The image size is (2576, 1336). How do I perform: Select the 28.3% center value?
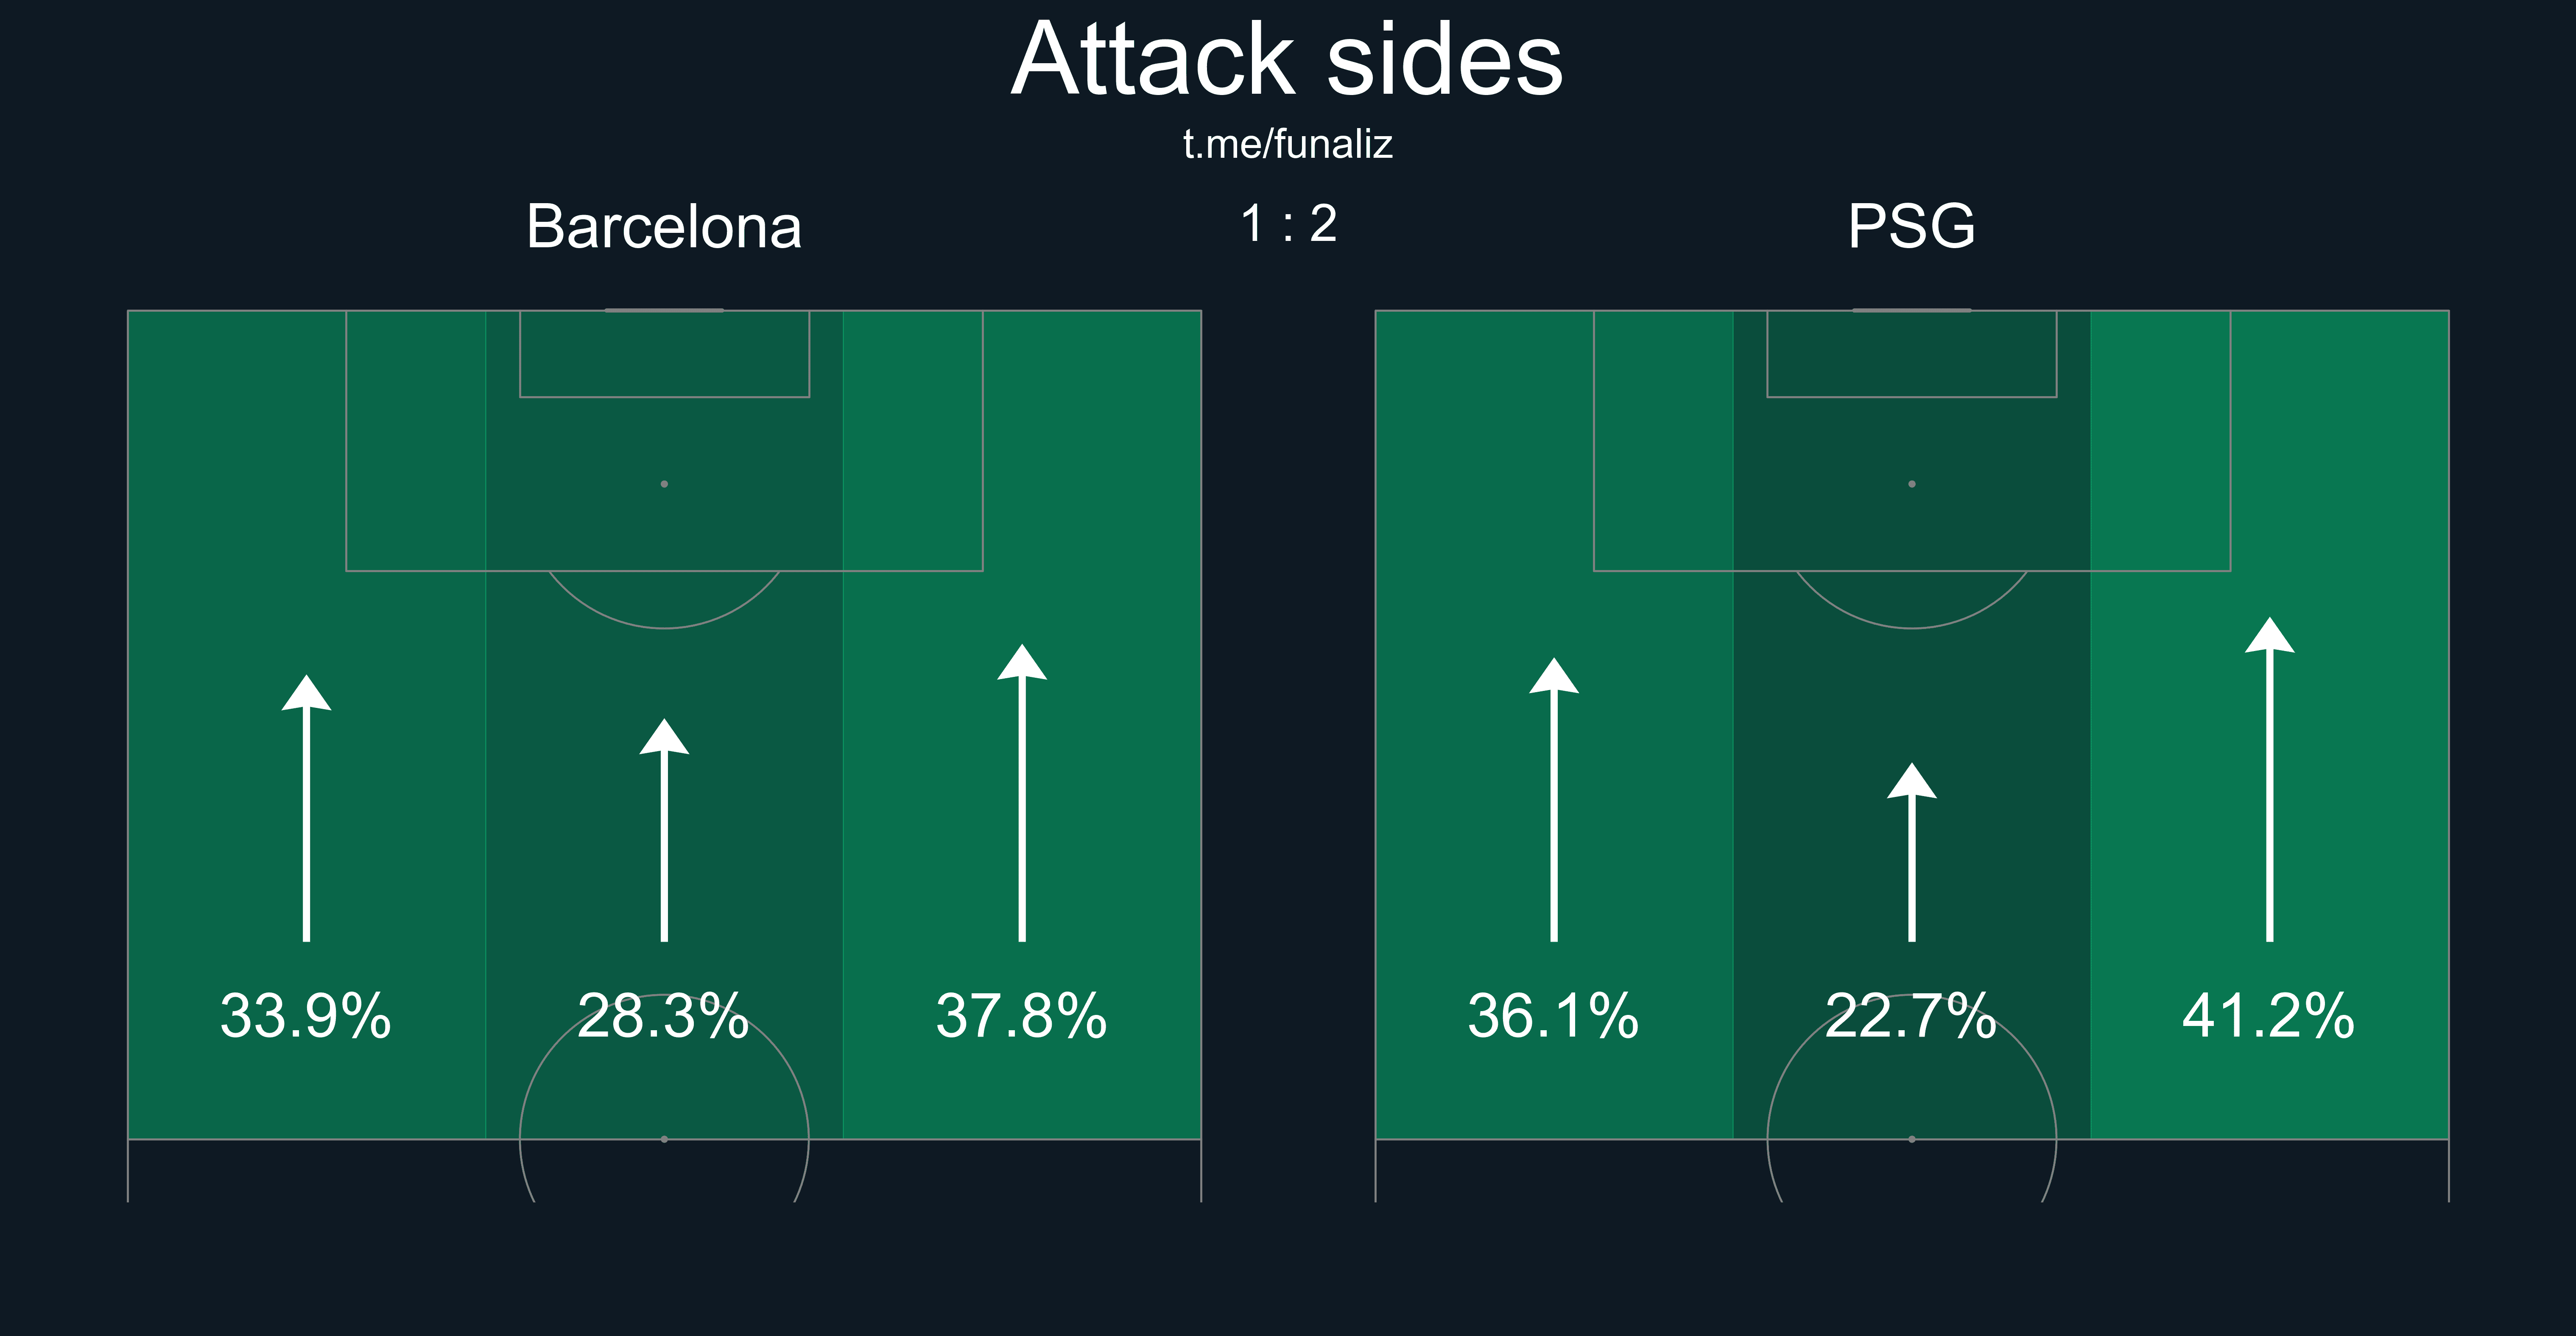pyautogui.click(x=664, y=1017)
